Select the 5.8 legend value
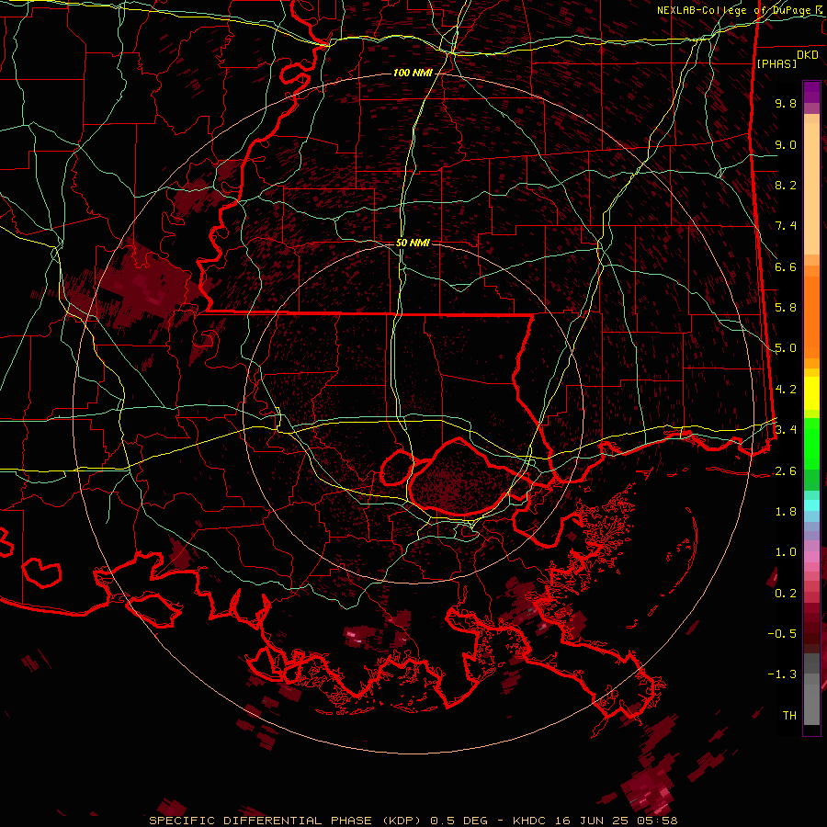827x827 pixels. 786,308
